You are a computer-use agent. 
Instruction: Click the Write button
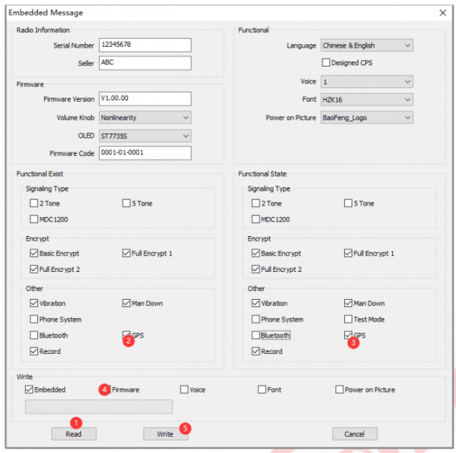165,434
